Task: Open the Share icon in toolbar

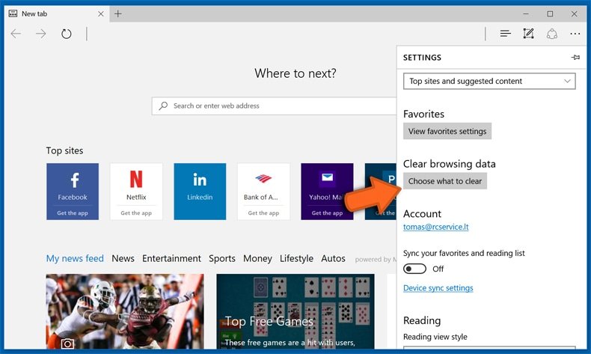Action: click(x=552, y=34)
